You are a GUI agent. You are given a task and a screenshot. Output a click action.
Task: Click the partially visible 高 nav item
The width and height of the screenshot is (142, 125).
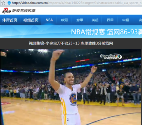click(140, 20)
